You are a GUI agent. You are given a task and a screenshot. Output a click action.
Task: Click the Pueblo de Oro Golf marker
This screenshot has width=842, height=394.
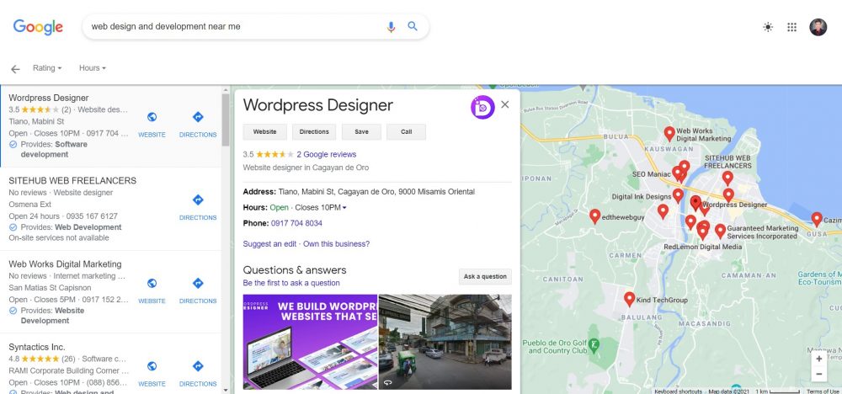coord(594,345)
